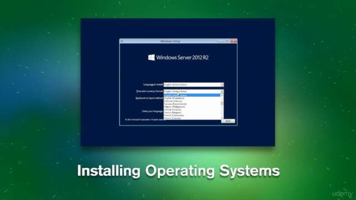Select French (Cameroon) option
Screen dimensions: 356x200
coord(192,115)
